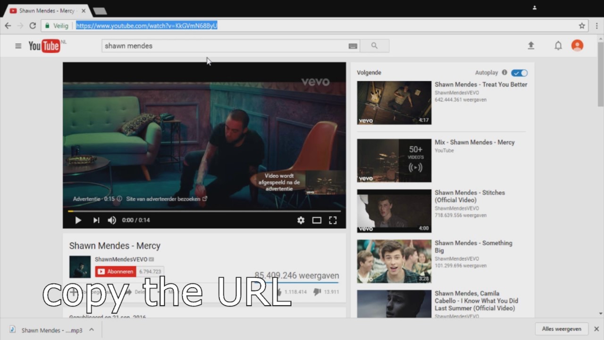
Task: Click Site van adverteerder bezoeken link
Action: 167,199
